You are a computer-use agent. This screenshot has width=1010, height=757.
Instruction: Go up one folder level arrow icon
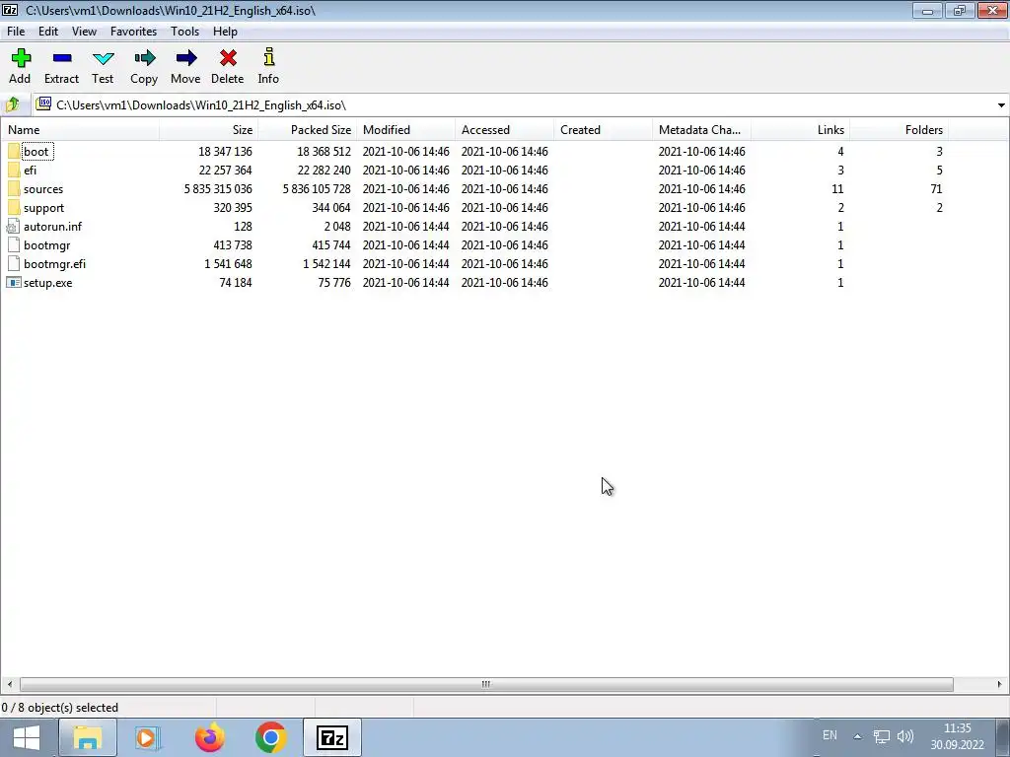click(12, 104)
